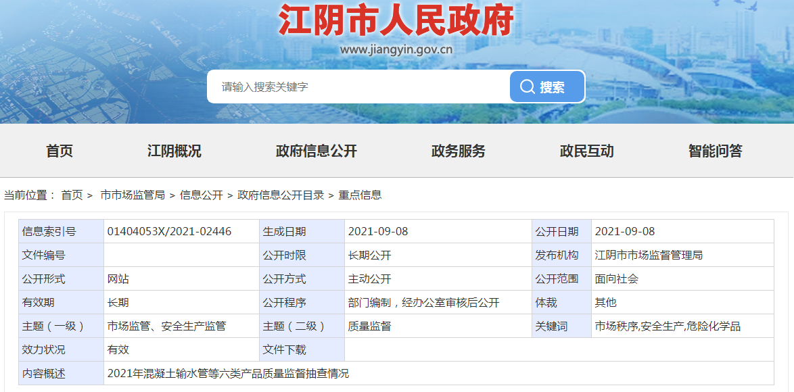Click the 公开范围 label cell
Image resolution: width=794 pixels, height=392 pixels.
(x=561, y=278)
